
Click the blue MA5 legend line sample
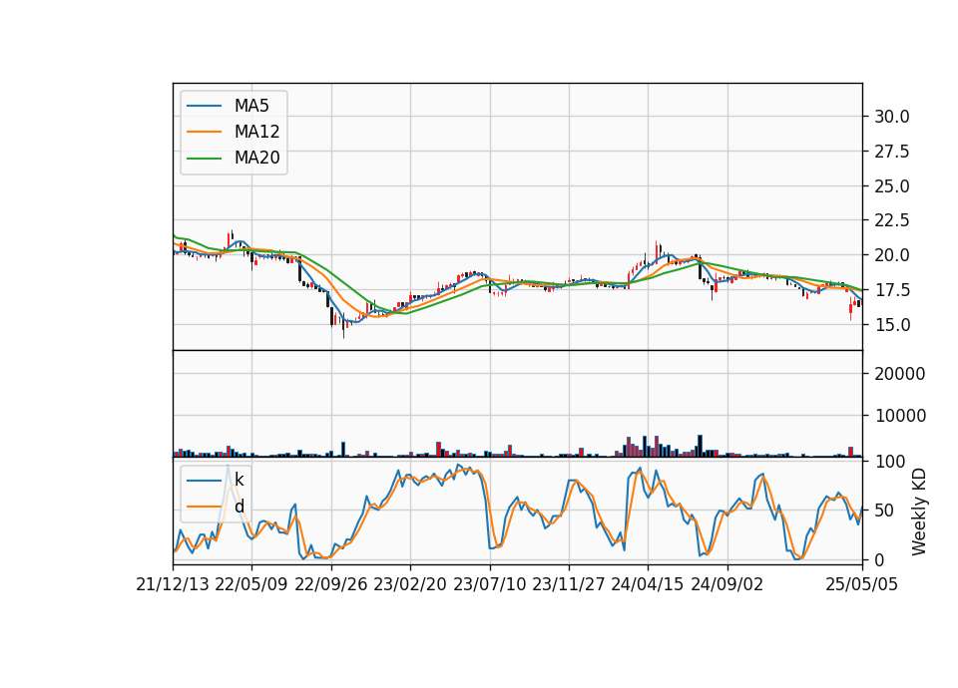[204, 107]
